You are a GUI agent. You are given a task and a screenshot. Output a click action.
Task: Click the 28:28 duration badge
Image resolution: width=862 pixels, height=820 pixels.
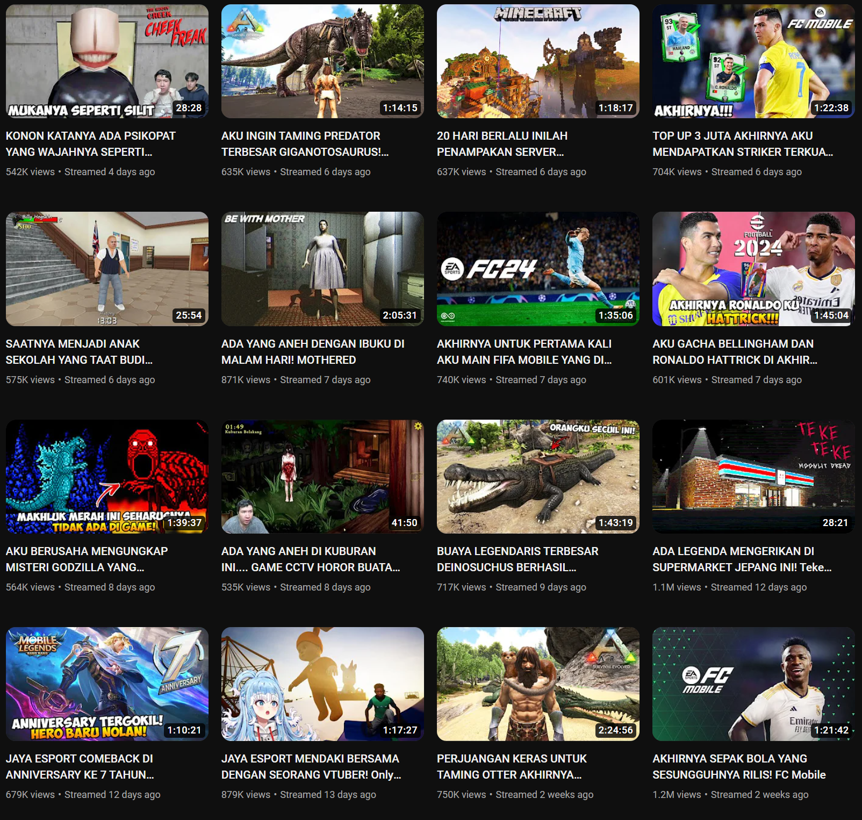(189, 108)
